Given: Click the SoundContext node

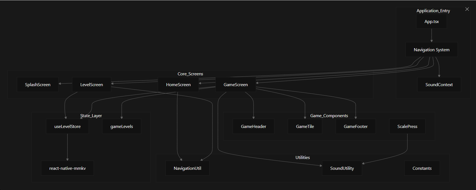Looking at the screenshot, I should point(439,85).
